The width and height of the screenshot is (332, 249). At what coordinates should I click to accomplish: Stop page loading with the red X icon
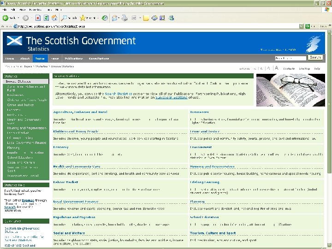pyautogui.click(x=38, y=18)
